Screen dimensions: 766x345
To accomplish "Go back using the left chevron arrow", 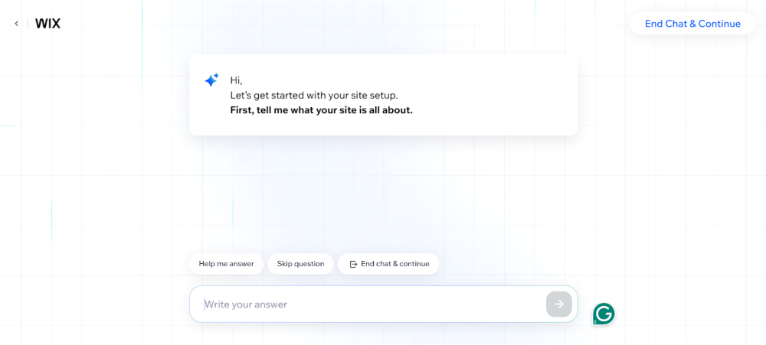I will pos(16,24).
